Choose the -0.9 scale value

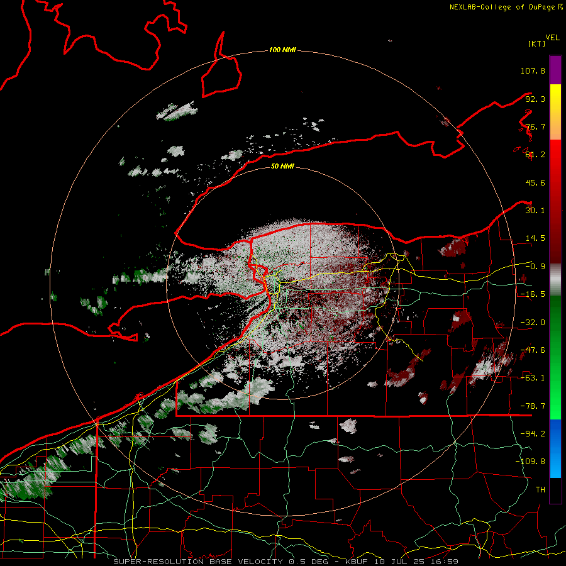click(x=535, y=267)
